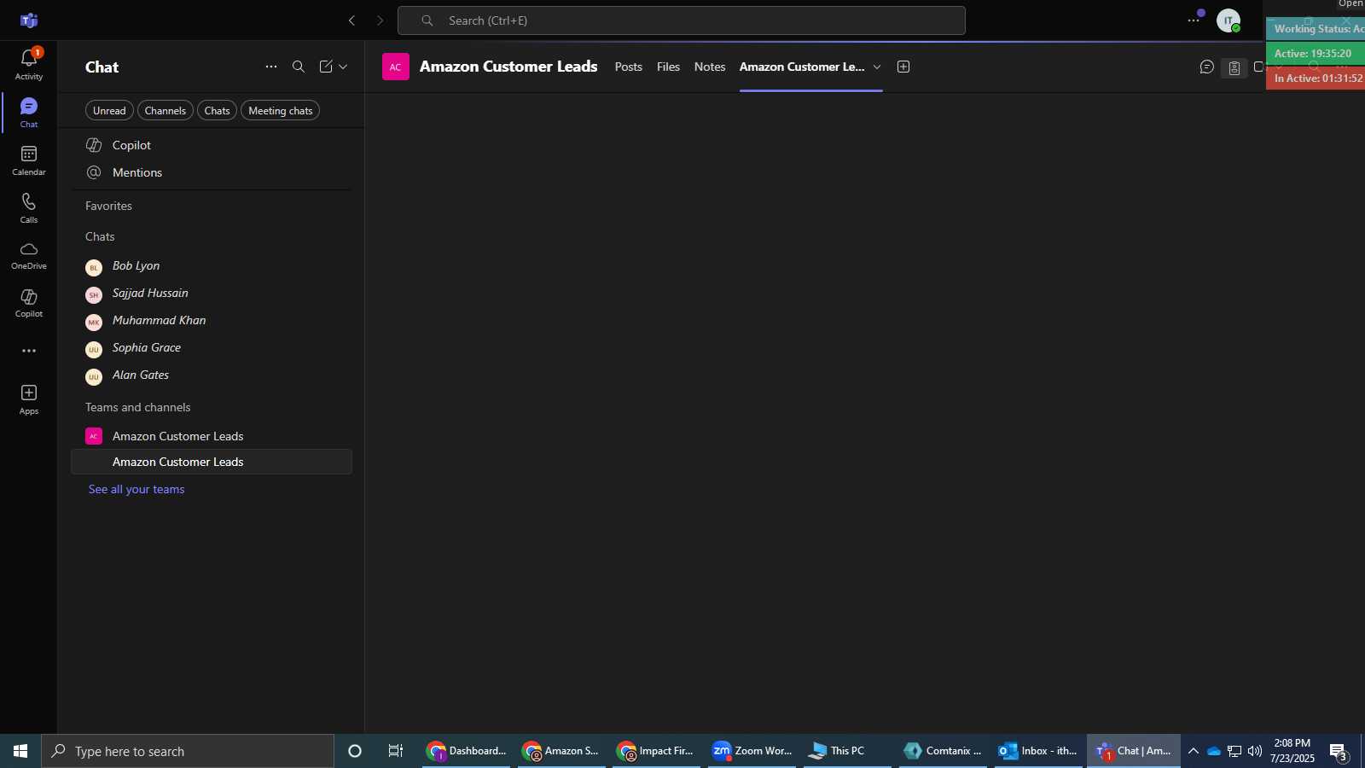The image size is (1365, 768).
Task: Filter the chat list by Channels
Action: 166,111
